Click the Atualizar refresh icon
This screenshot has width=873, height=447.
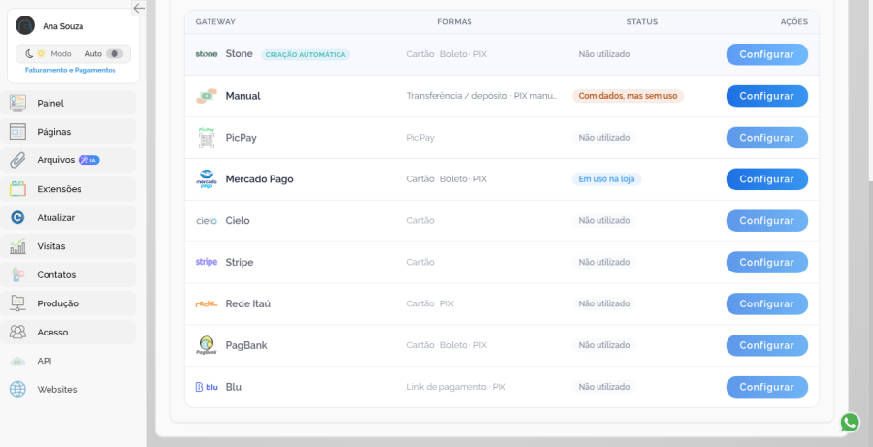(17, 217)
